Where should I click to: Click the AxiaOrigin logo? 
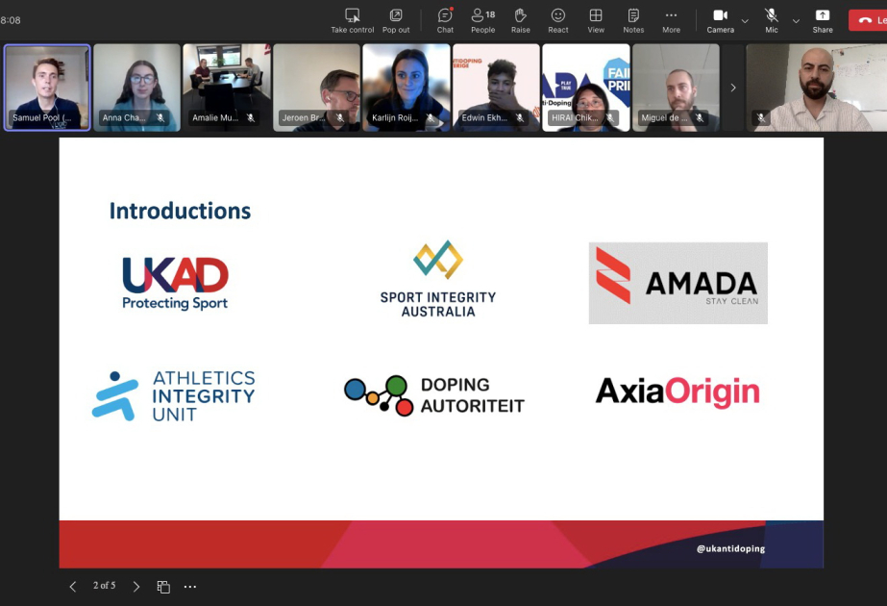pos(678,391)
